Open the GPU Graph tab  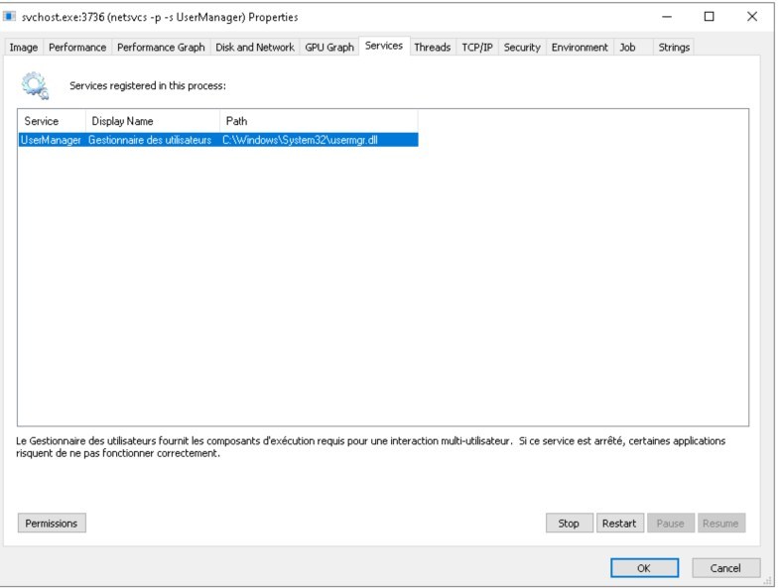(329, 48)
